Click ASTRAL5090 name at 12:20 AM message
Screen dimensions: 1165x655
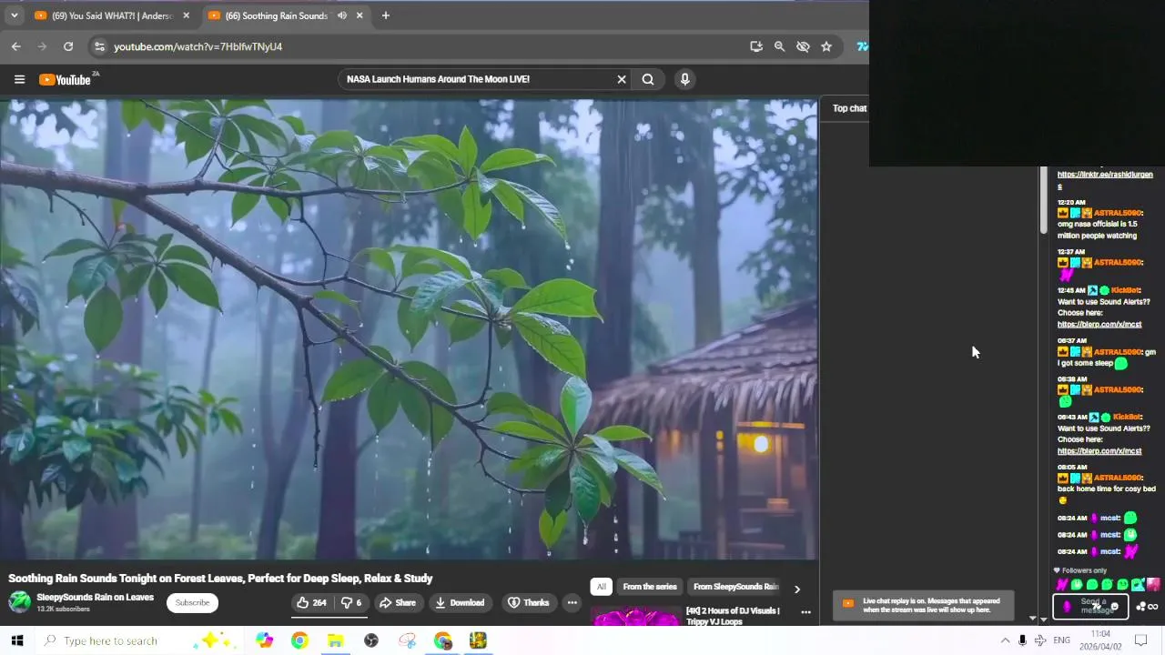tap(1118, 213)
